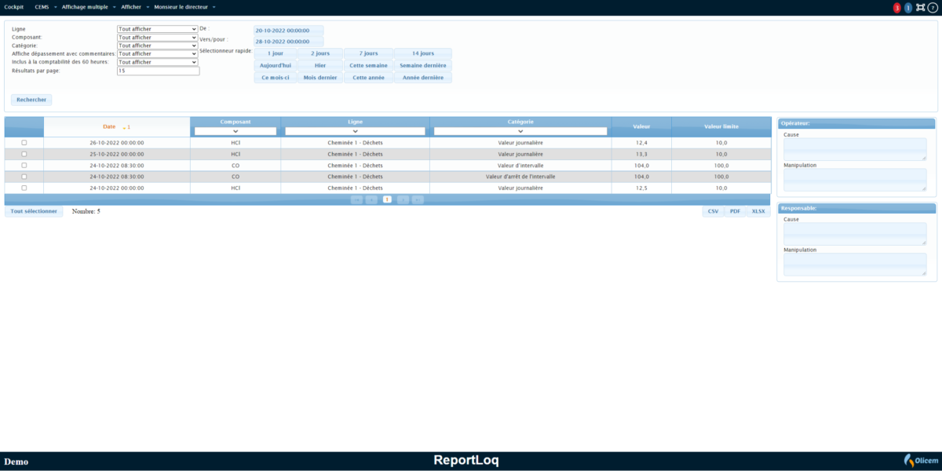Open the blue notification counter badge

pyautogui.click(x=908, y=8)
